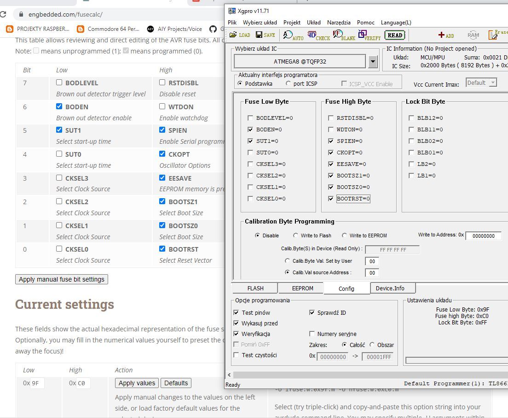Click Apply manual fuse bit settings button
The height and width of the screenshot is (418, 508).
tap(62, 279)
